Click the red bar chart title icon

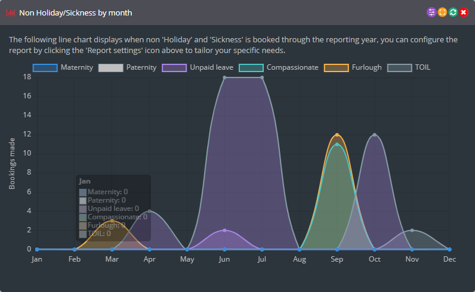tap(11, 13)
